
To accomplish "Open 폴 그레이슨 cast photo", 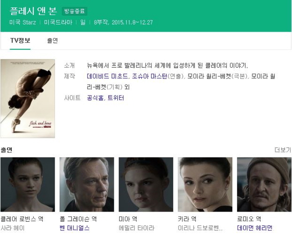I will [x=87, y=184].
